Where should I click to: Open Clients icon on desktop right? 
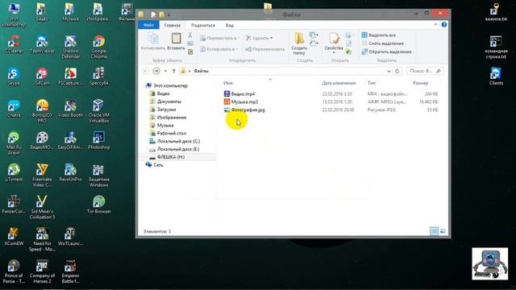click(x=496, y=77)
